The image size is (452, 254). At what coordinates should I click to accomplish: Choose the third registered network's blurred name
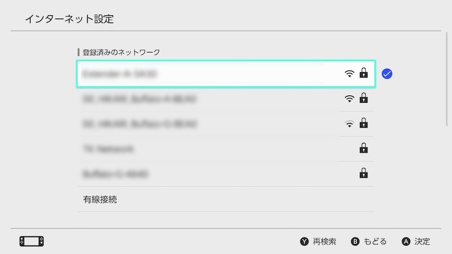140,124
